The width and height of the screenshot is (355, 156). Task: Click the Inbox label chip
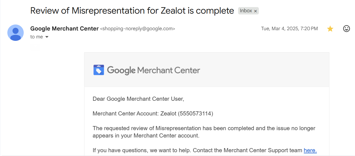tap(248, 11)
